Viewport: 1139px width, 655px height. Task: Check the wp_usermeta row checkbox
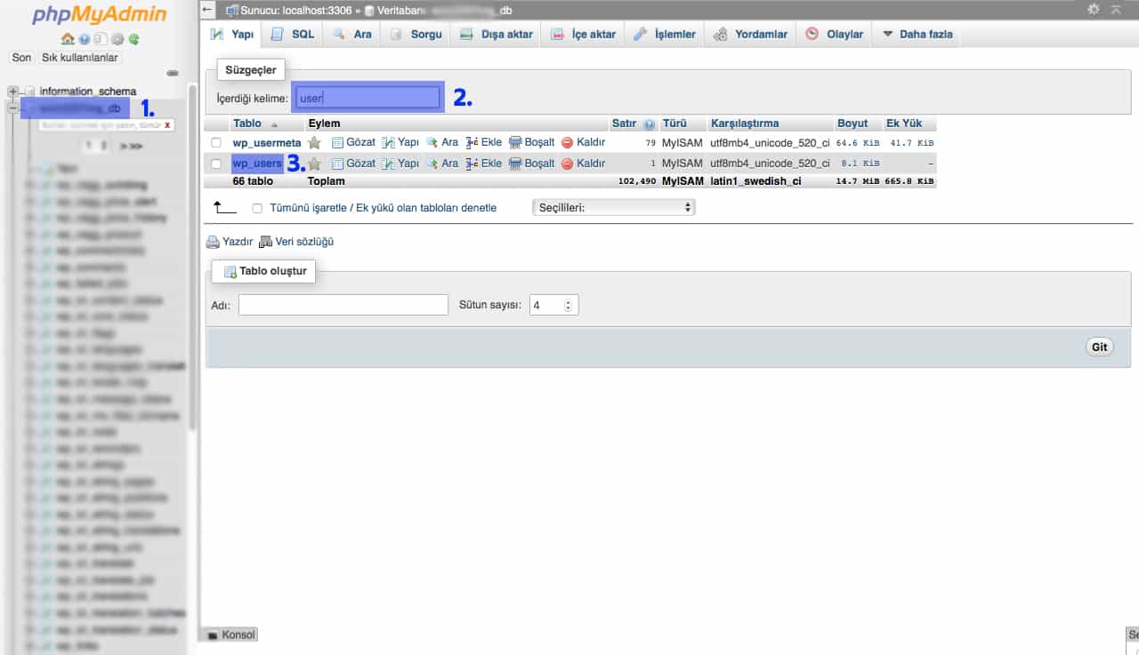click(214, 142)
